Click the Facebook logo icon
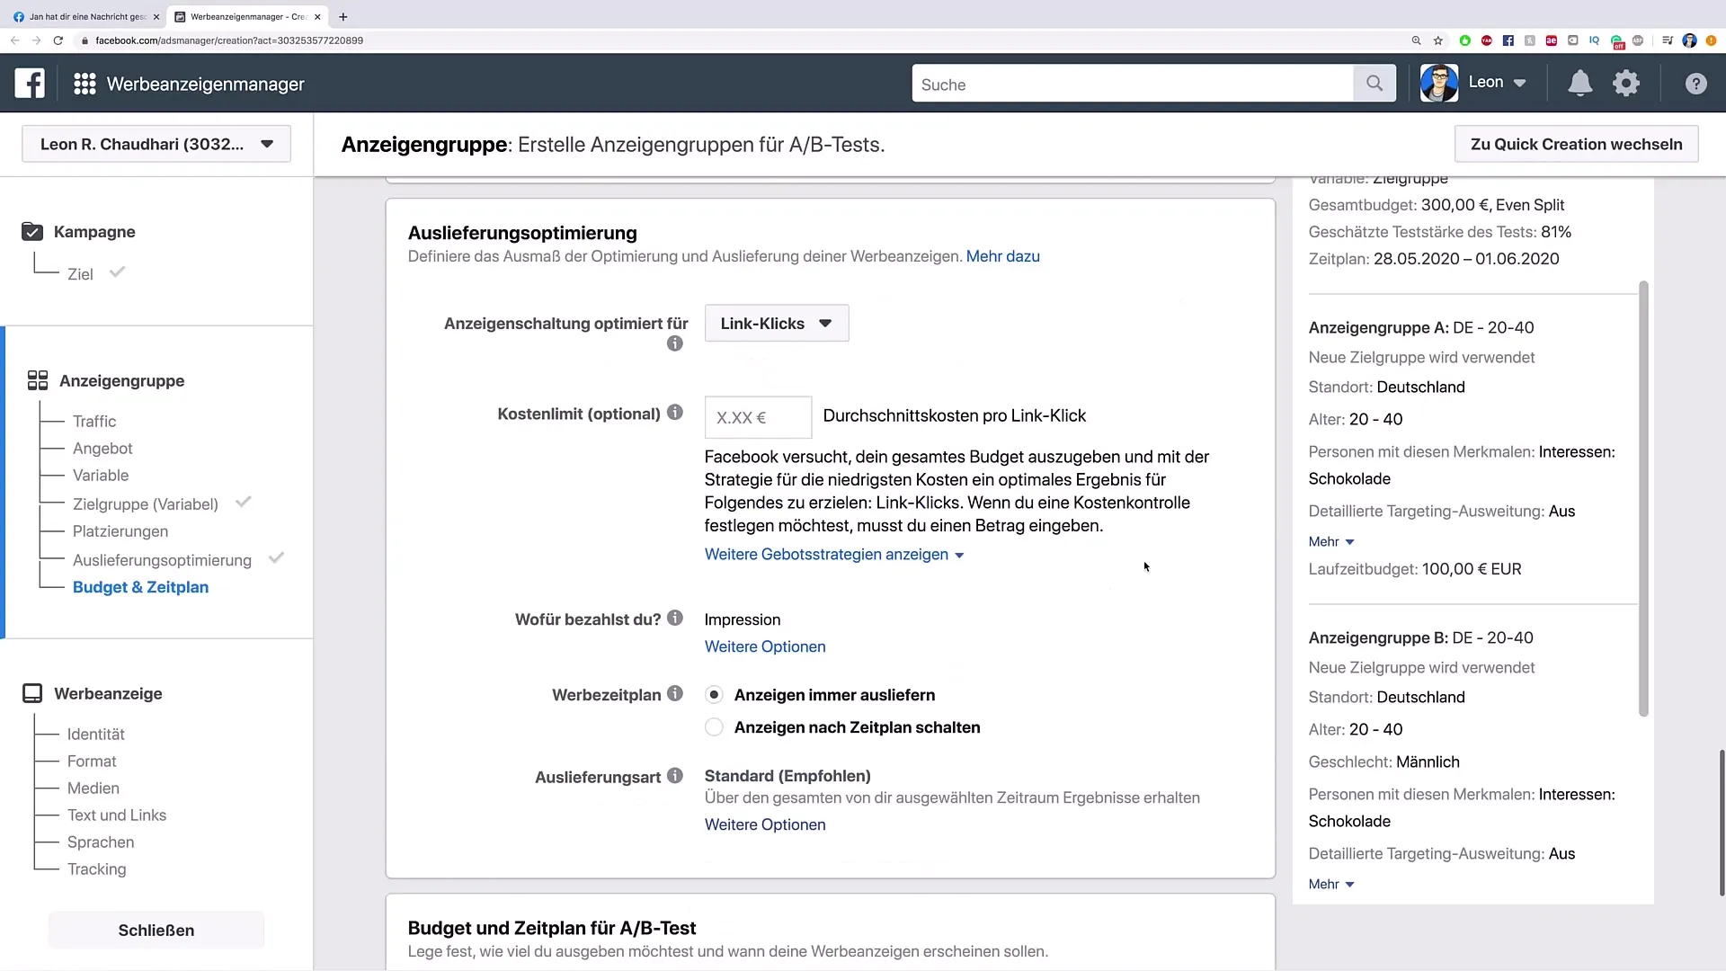The width and height of the screenshot is (1726, 971). coord(30,84)
